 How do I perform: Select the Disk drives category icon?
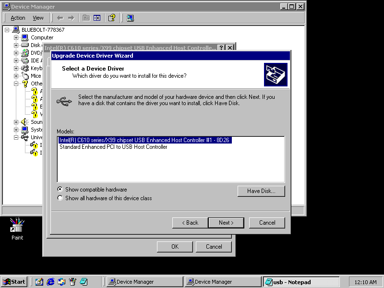(25, 45)
